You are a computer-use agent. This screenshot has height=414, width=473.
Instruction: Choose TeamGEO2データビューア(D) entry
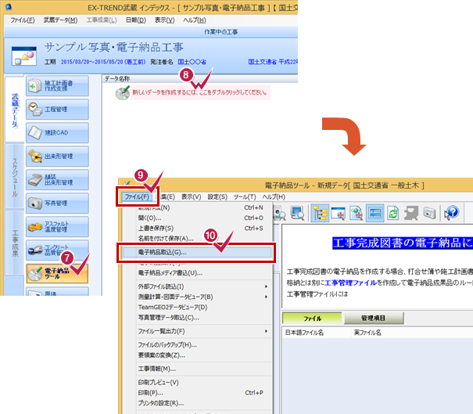198,307
